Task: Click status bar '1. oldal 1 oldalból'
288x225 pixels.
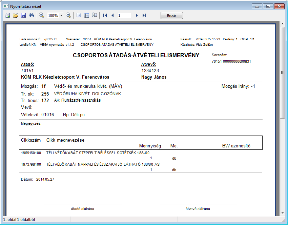Action: [x=19, y=220]
